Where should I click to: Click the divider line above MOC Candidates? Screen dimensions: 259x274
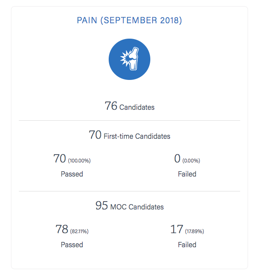pyautogui.click(x=129, y=191)
